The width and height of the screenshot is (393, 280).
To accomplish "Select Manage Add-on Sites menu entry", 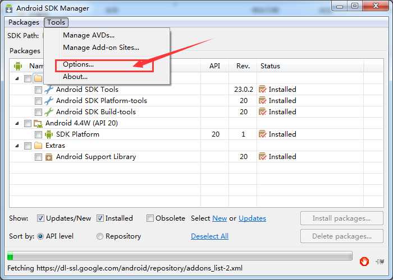I will pyautogui.click(x=100, y=48).
